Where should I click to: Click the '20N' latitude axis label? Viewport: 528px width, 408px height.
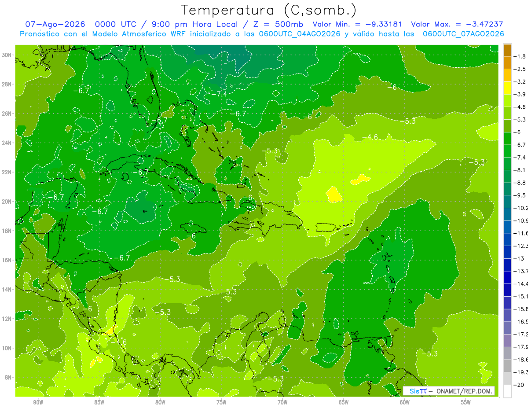(7, 202)
